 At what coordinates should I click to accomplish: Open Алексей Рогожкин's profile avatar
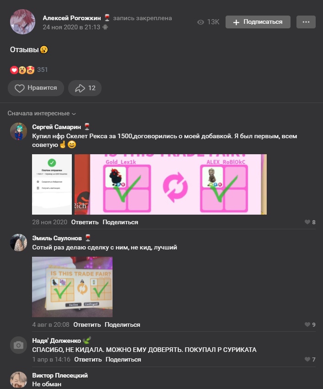pos(22,22)
